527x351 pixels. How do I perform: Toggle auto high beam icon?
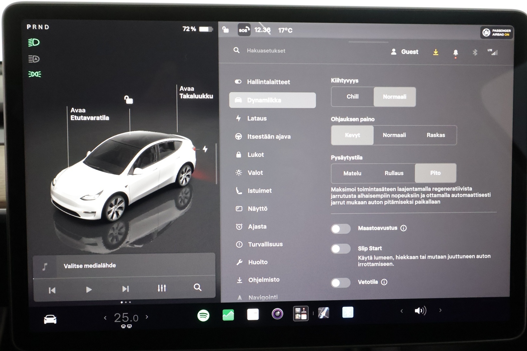[34, 59]
